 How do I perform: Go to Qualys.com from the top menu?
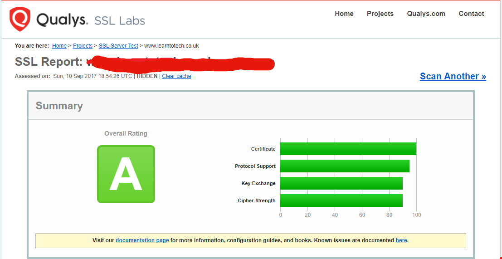426,14
